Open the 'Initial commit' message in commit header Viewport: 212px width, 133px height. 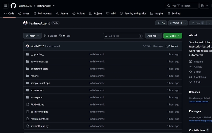pos(53,46)
